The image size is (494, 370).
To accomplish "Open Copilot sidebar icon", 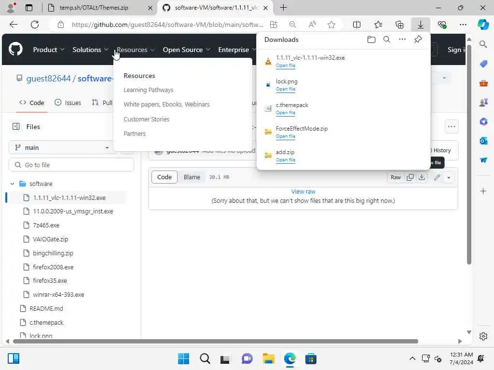I will (483, 25).
